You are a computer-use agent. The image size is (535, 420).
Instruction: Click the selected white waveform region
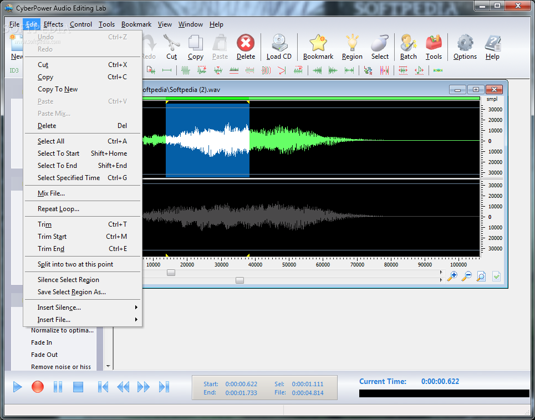pyautogui.click(x=207, y=140)
